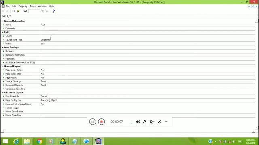Open the Edit menu
Screen dimensions: 259x145
(14, 6)
